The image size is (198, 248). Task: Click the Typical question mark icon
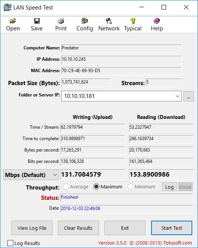pyautogui.click(x=133, y=21)
